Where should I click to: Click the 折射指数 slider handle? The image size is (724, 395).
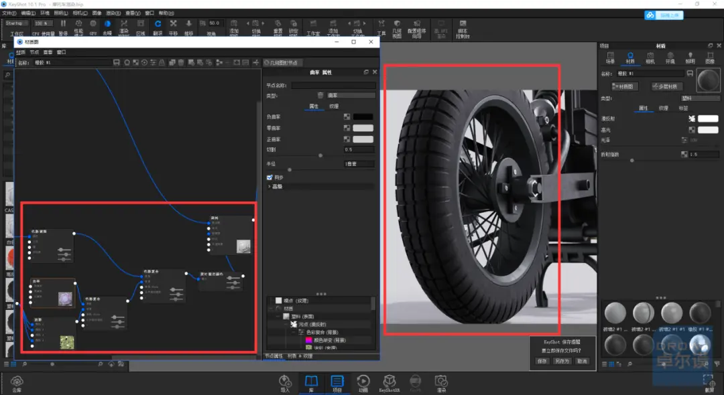[632, 161]
